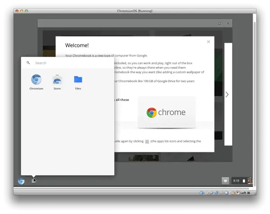
Task: Open the user avatar menu
Action: click(x=250, y=181)
